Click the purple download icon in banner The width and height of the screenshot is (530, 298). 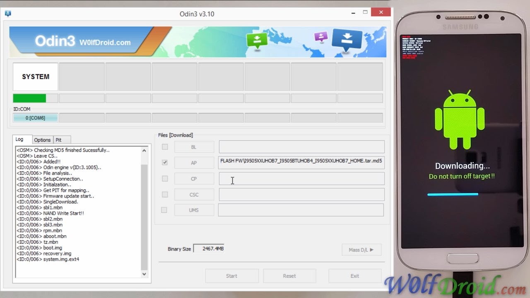[x=321, y=37]
